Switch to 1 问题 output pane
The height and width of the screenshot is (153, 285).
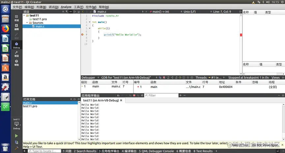click(x=67, y=151)
